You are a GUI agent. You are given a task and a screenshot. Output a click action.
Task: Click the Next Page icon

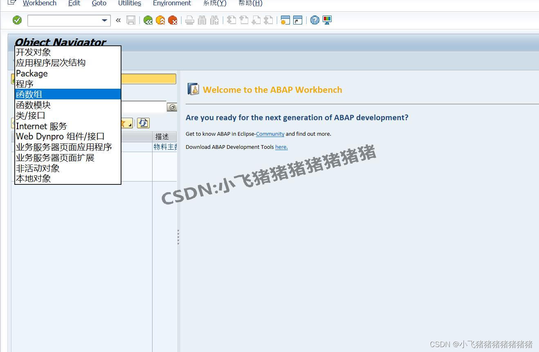pos(256,20)
